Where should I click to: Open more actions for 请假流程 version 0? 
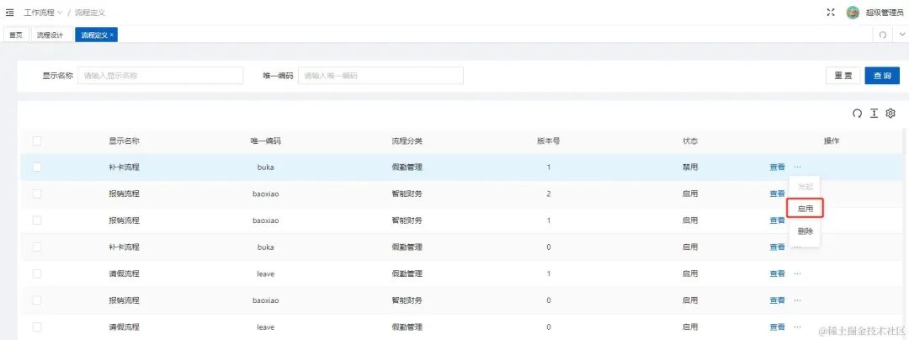click(798, 327)
